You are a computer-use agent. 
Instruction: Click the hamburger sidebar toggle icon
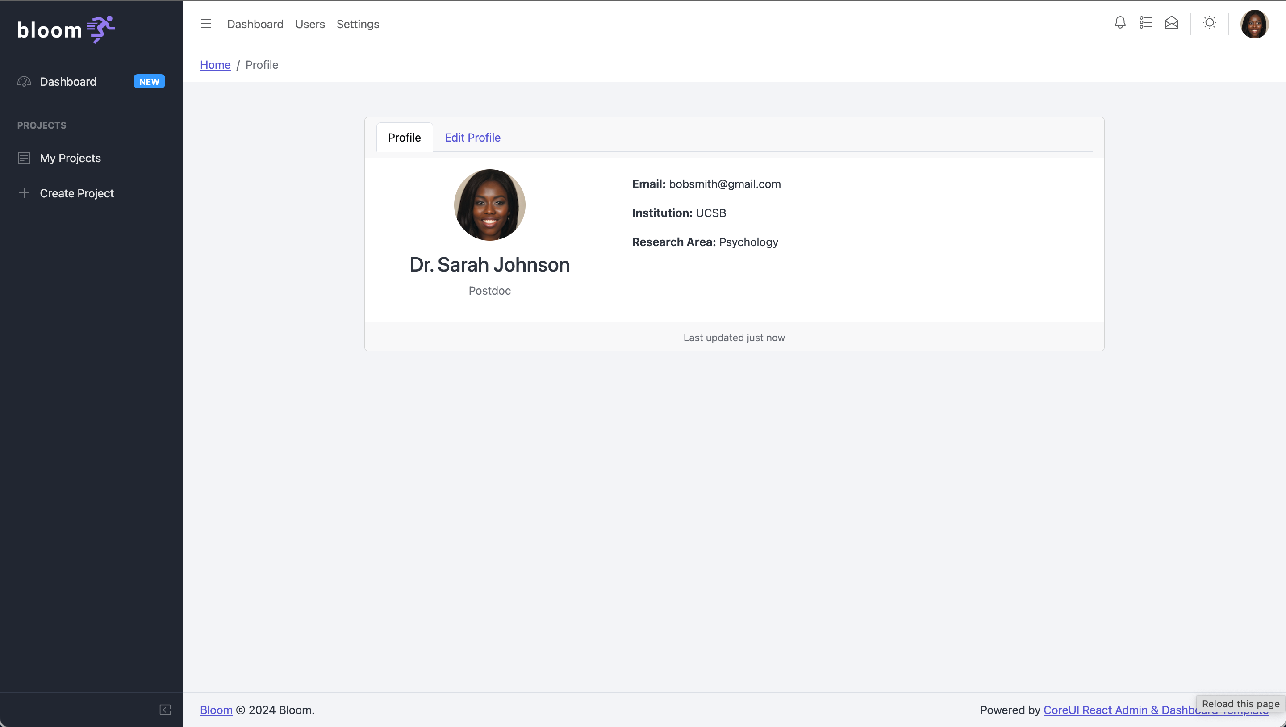click(x=206, y=24)
